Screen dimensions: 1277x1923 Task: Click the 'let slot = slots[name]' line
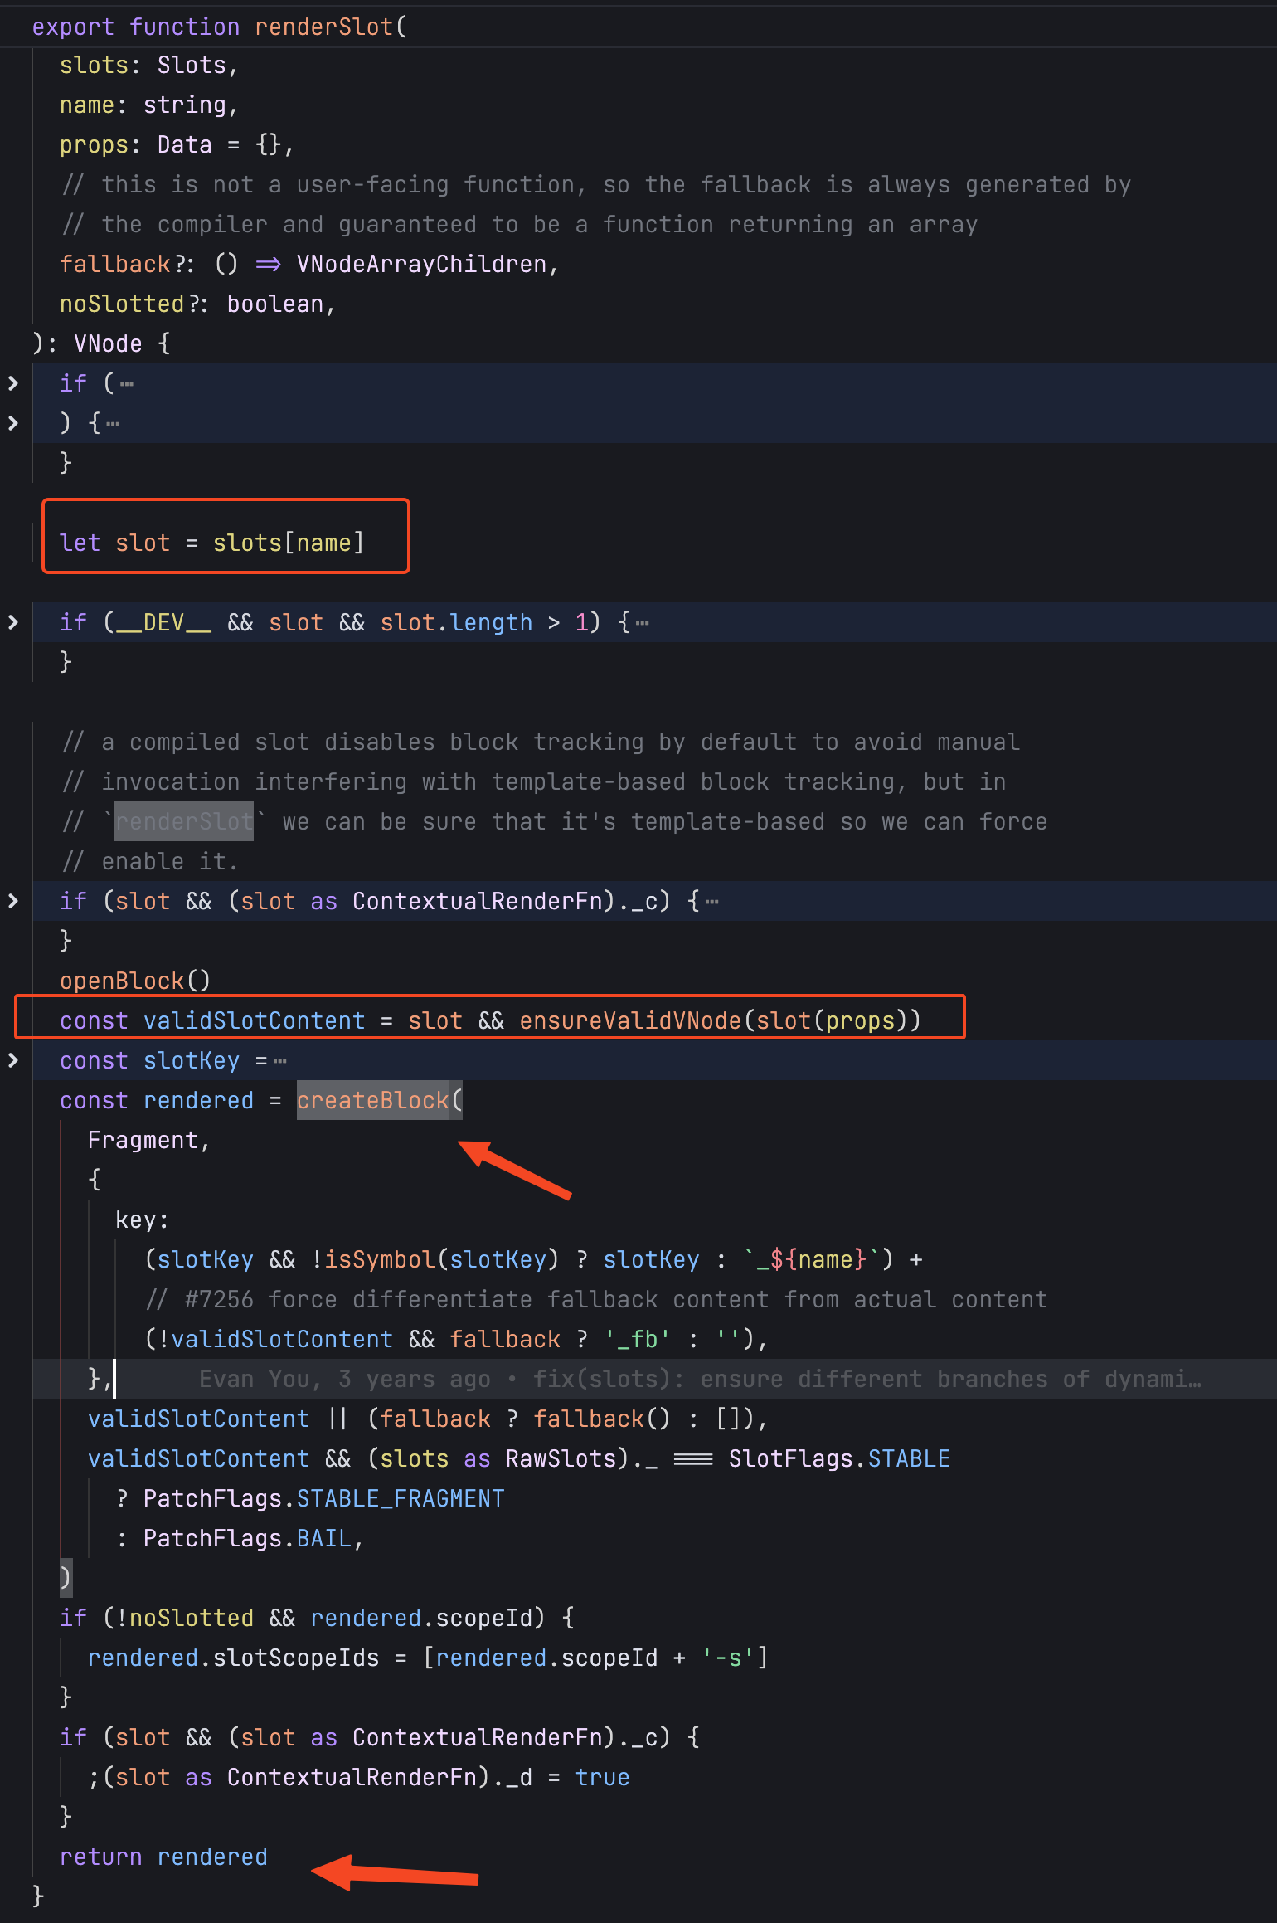coord(211,543)
